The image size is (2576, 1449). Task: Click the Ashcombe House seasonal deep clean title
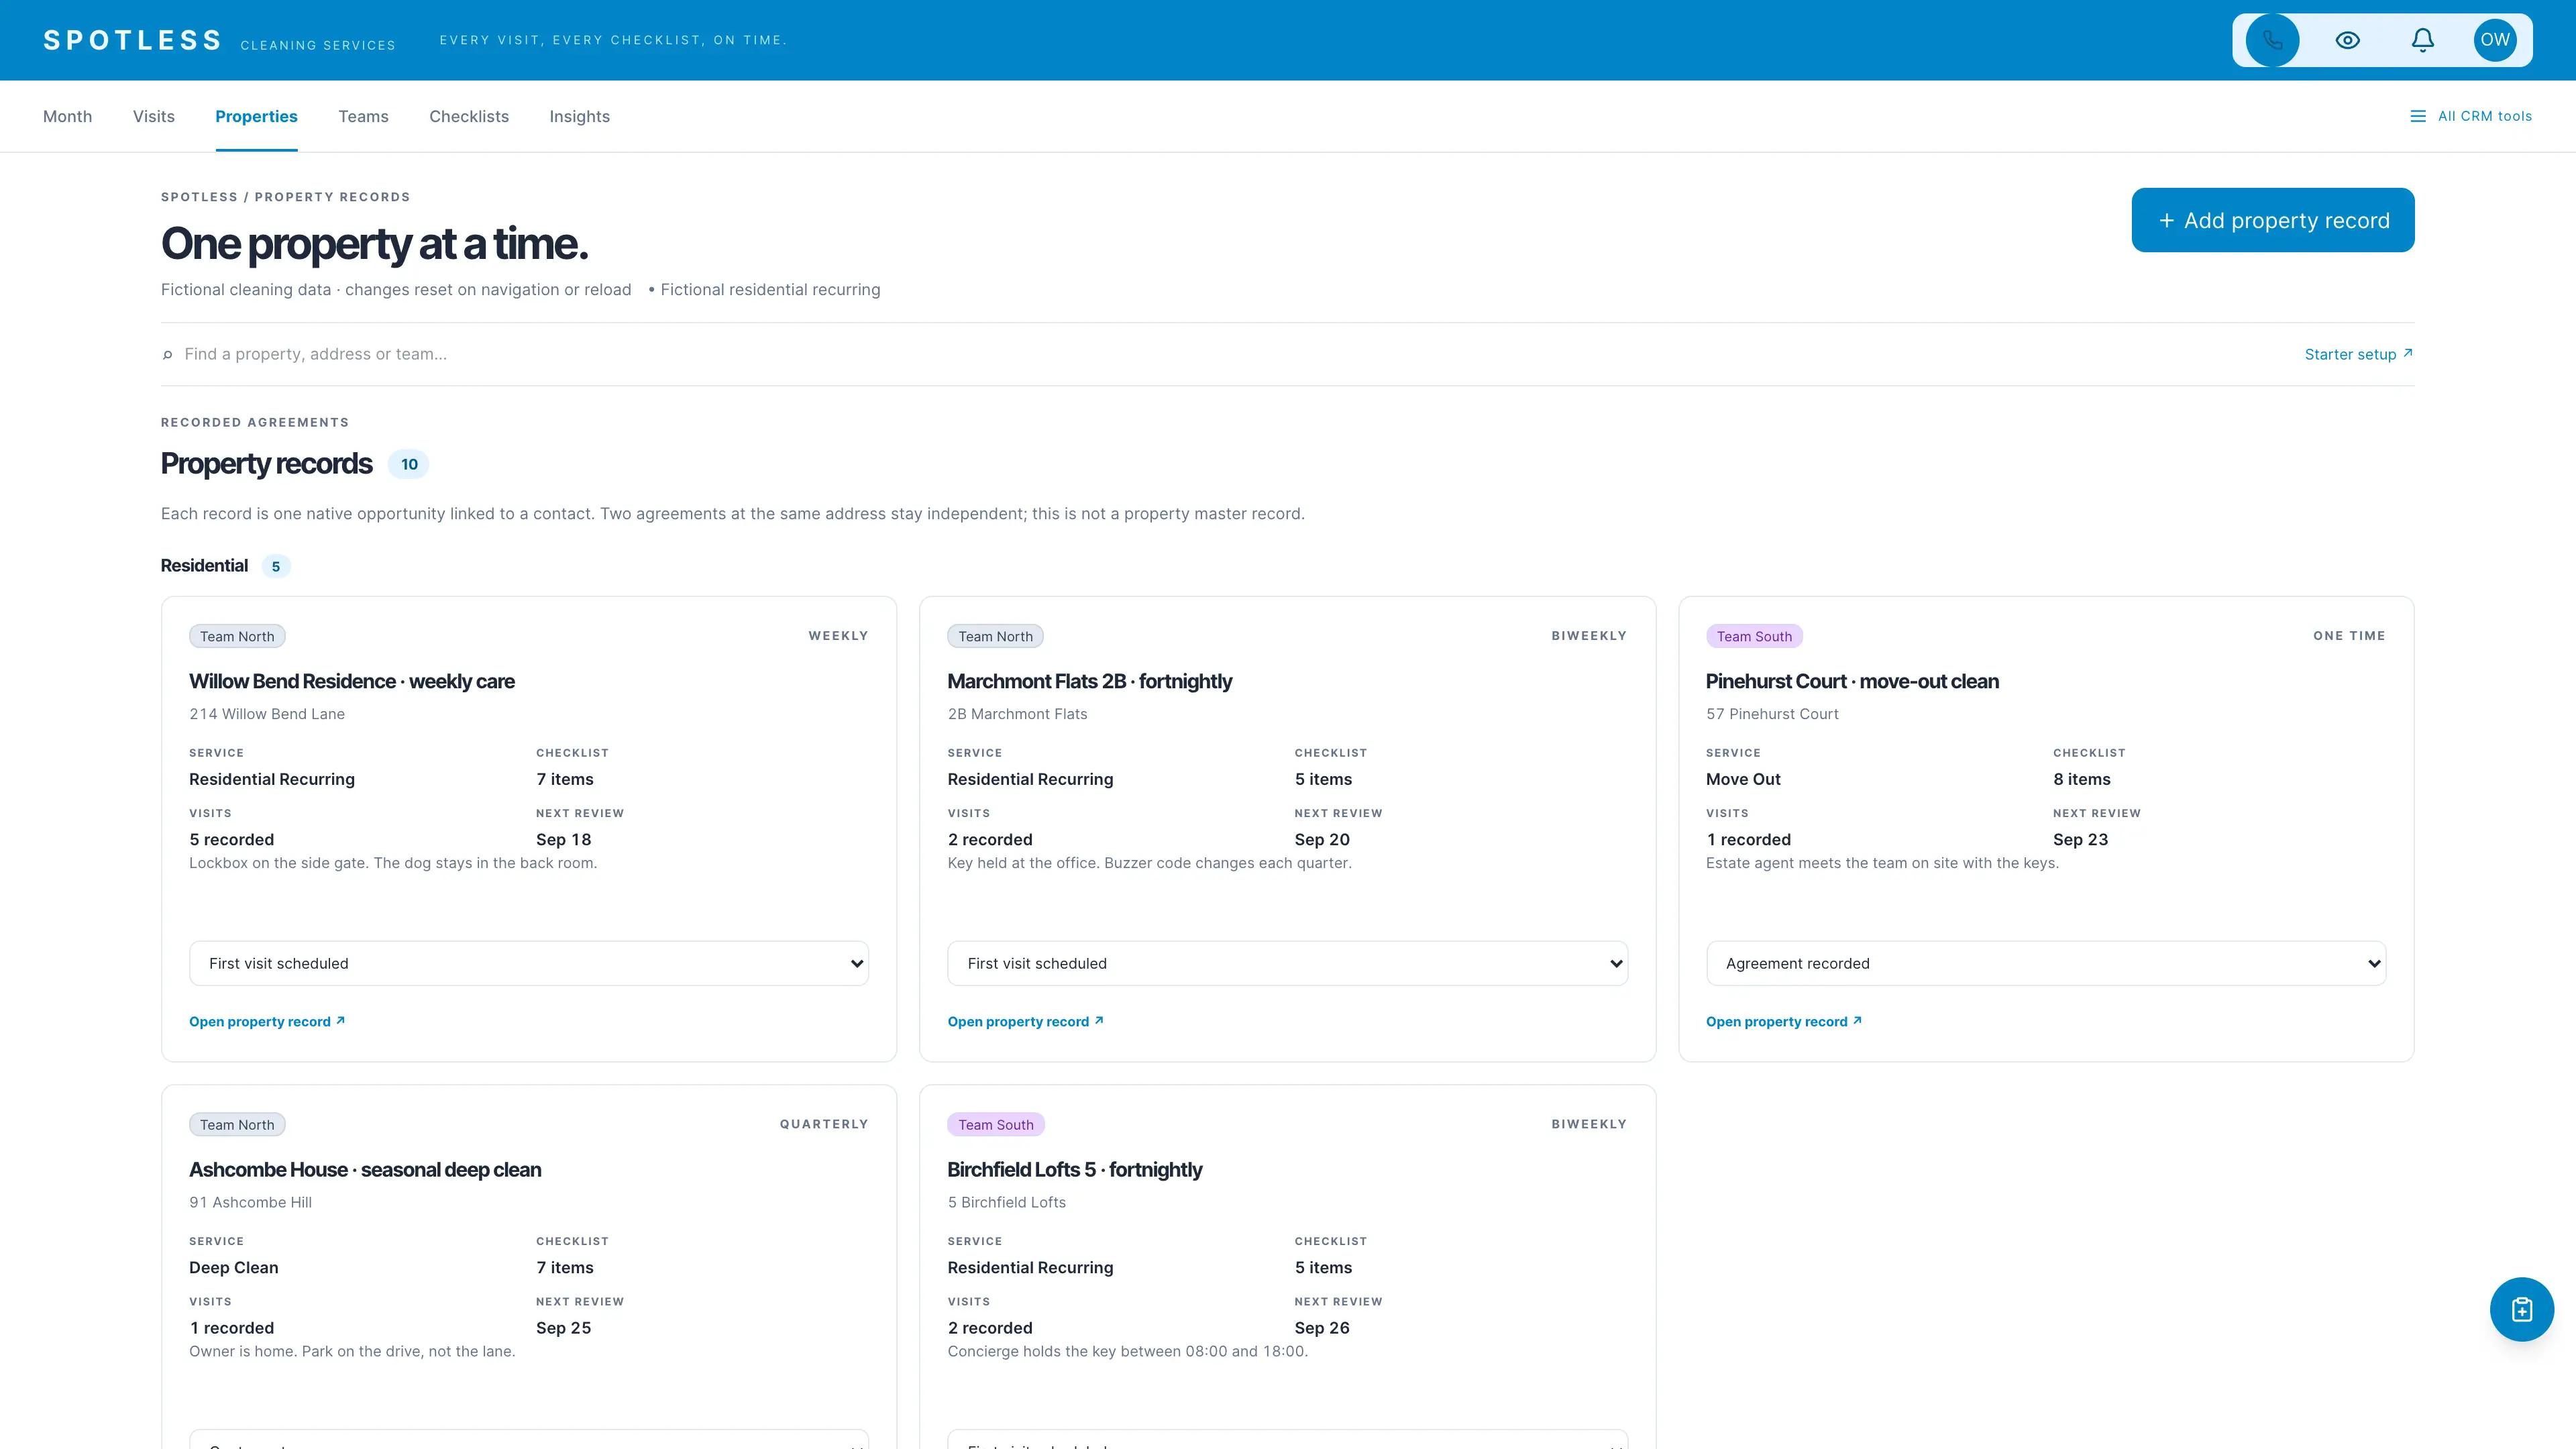pos(365,1169)
